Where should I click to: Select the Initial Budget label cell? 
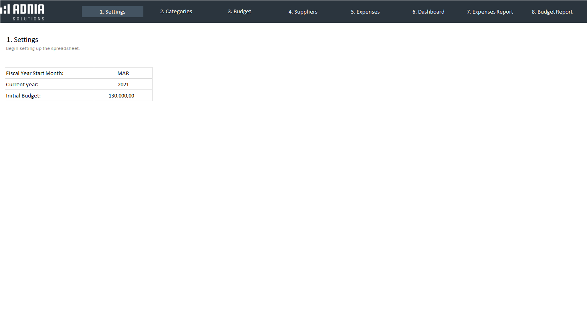24,95
